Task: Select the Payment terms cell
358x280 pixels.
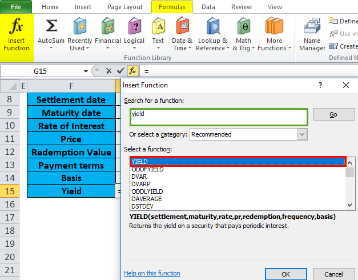Action: (x=71, y=165)
